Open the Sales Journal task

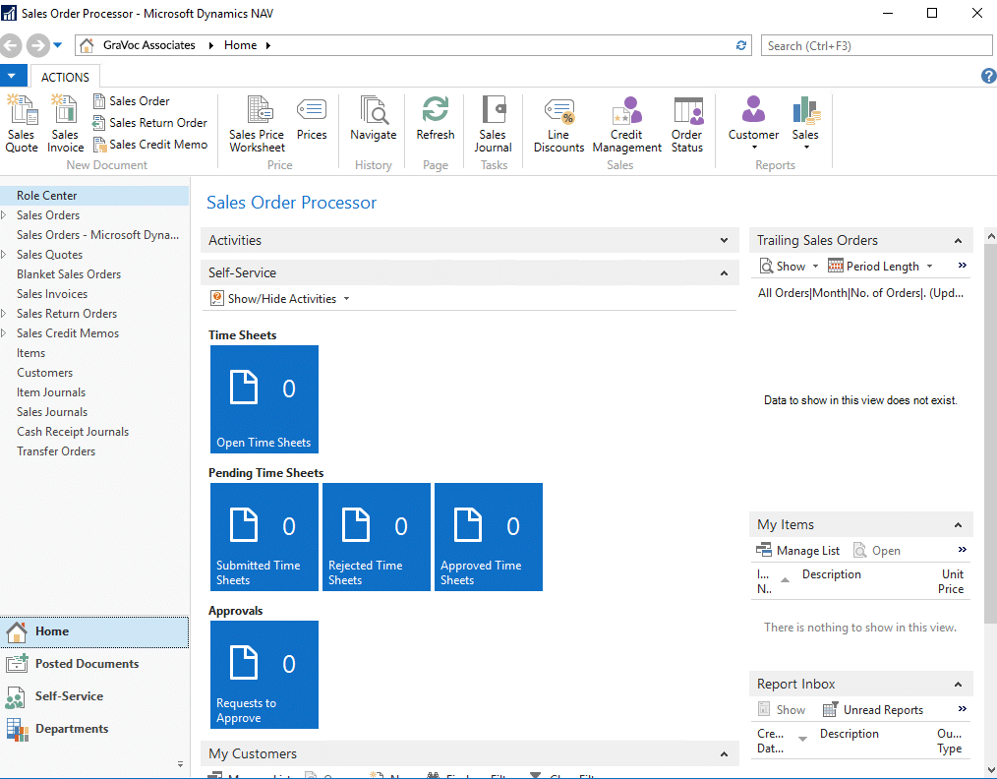493,124
